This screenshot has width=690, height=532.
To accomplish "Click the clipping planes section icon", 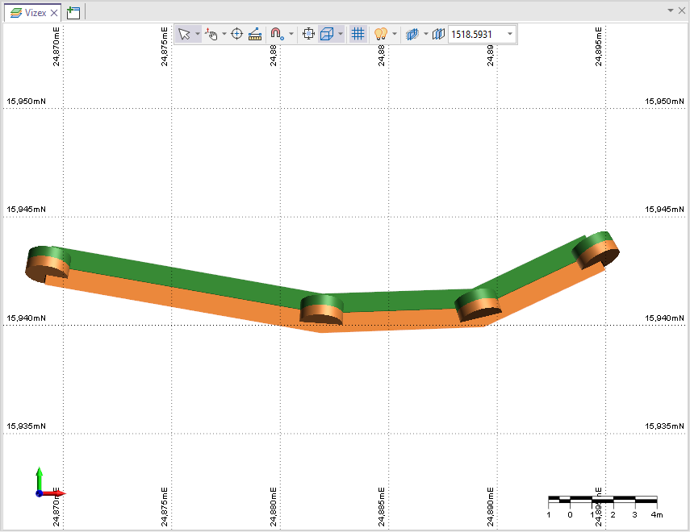I will (x=412, y=34).
